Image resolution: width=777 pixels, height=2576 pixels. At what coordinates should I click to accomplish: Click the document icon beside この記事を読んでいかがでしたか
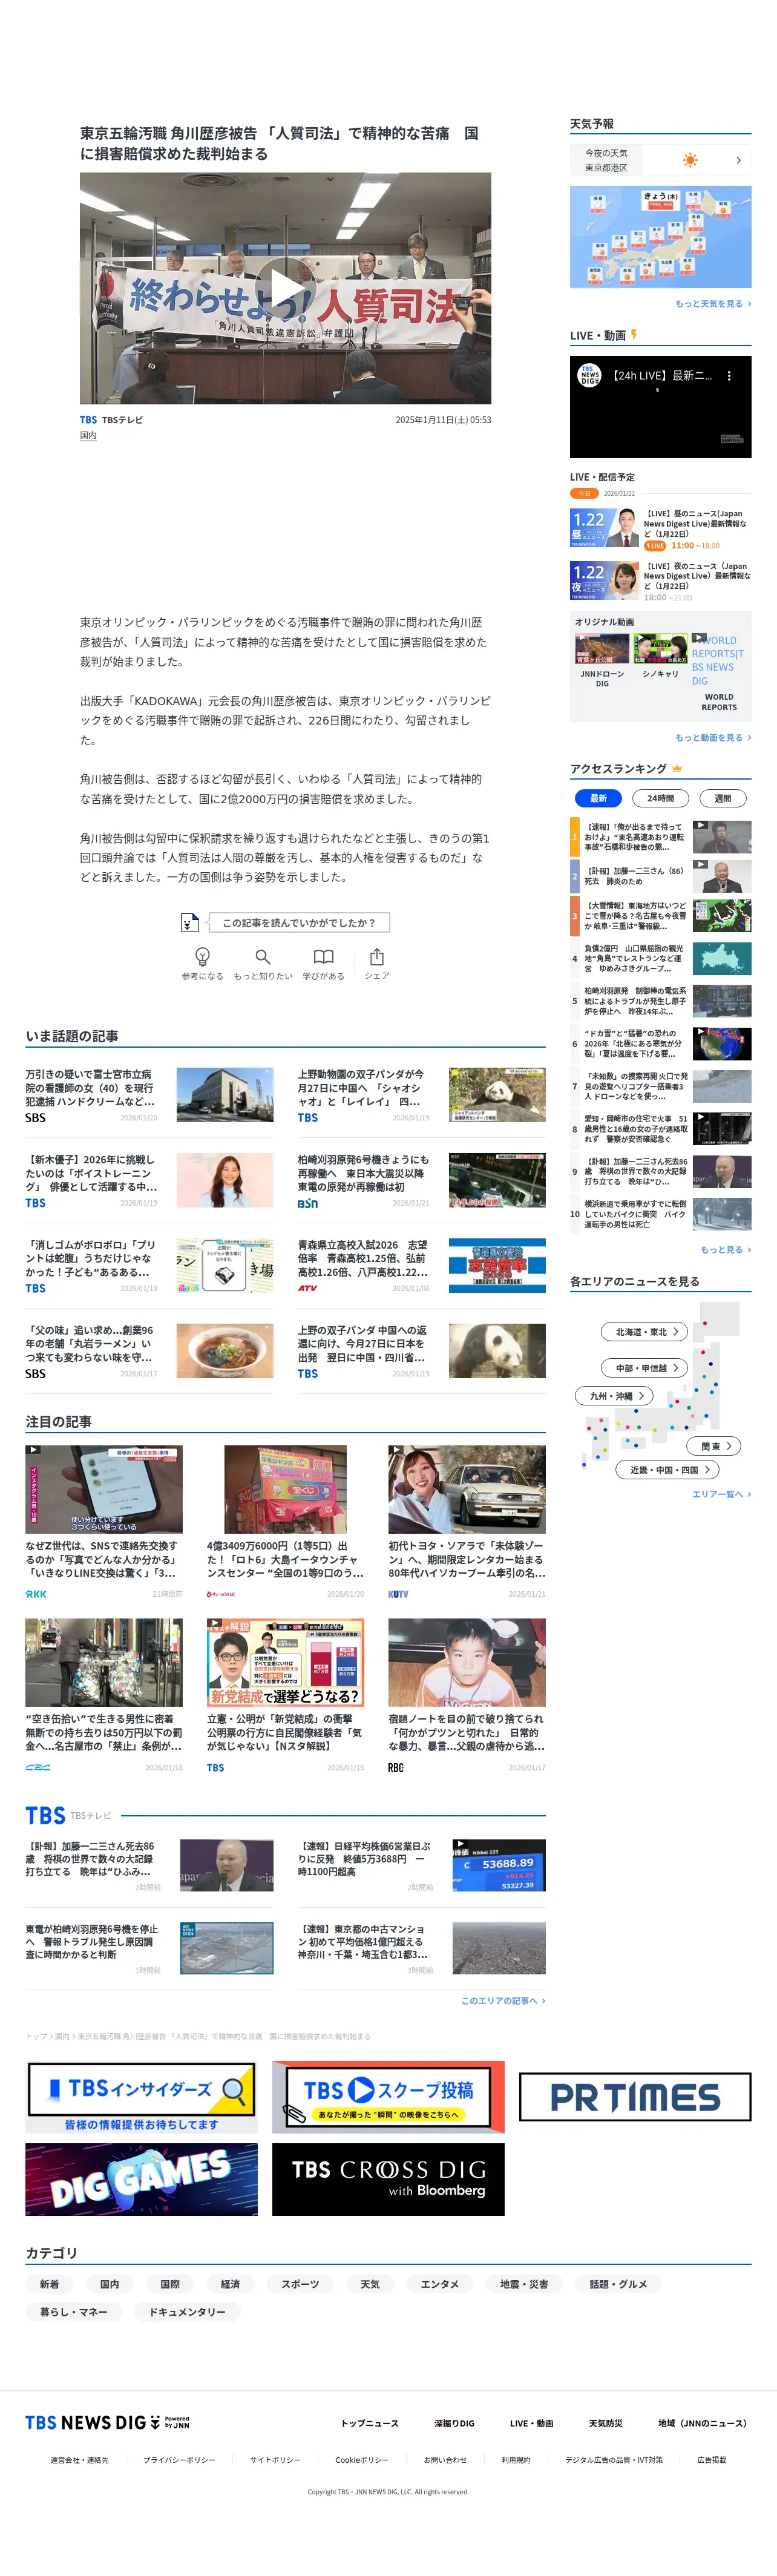(x=189, y=922)
